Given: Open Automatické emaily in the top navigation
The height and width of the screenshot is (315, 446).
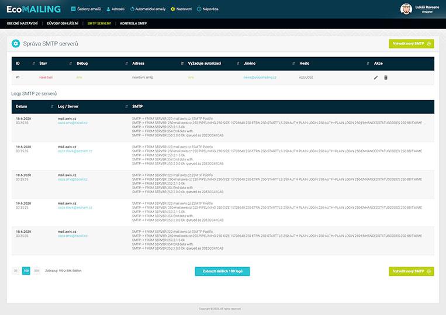Looking at the screenshot, I should (148, 9).
